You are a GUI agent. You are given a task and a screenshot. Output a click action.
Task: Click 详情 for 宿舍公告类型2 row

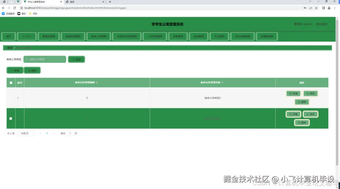293,93
